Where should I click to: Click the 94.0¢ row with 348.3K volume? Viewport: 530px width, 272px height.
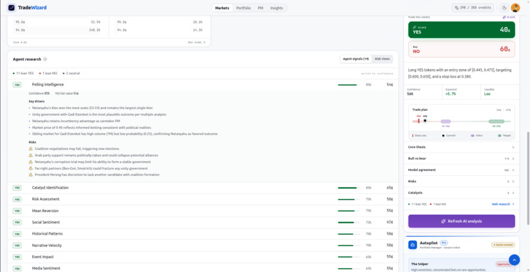point(57,30)
